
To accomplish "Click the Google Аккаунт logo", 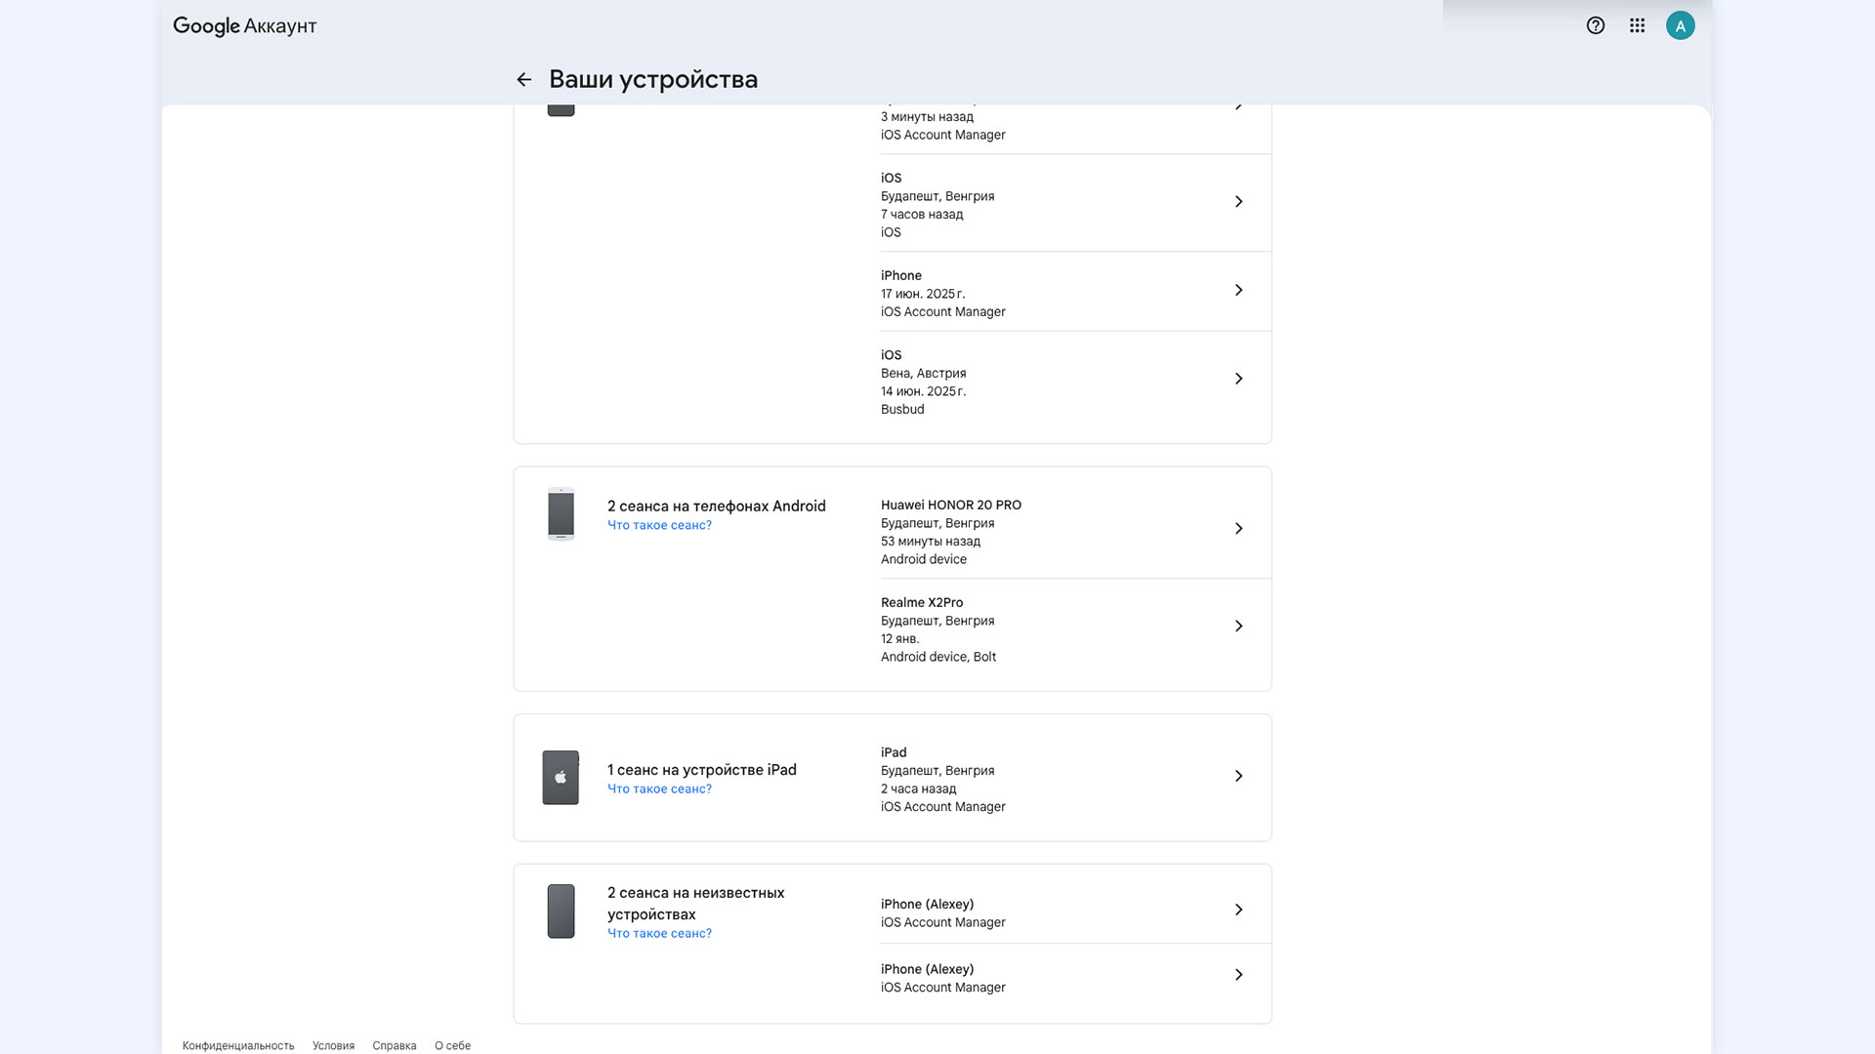I will coord(245,26).
